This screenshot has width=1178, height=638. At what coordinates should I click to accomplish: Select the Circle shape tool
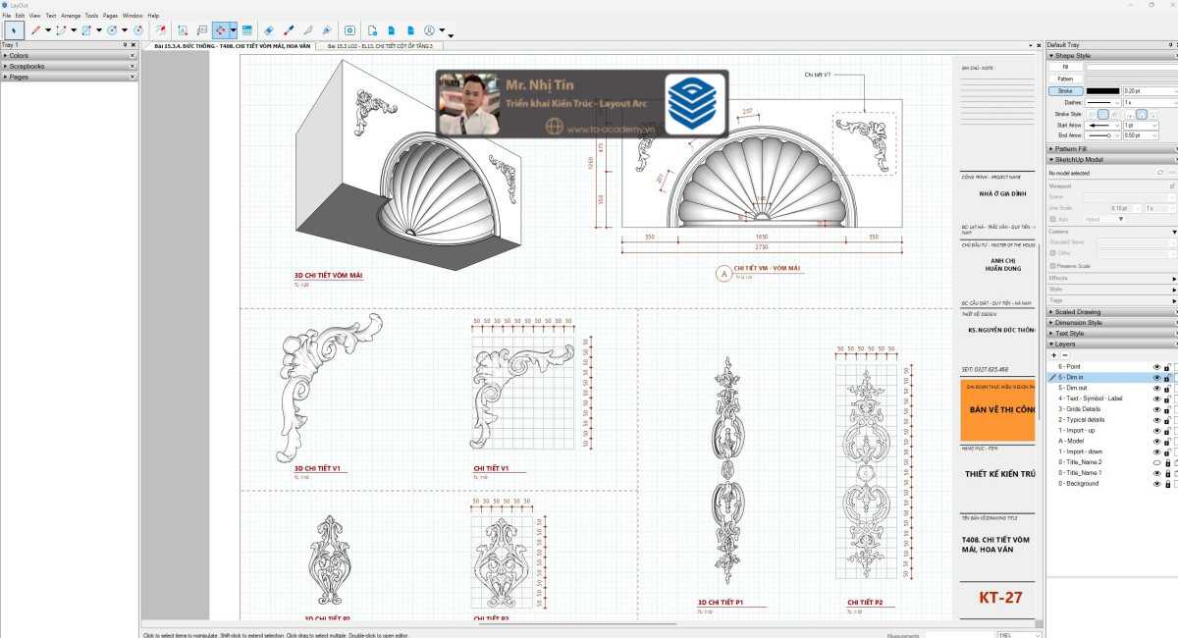(112, 30)
